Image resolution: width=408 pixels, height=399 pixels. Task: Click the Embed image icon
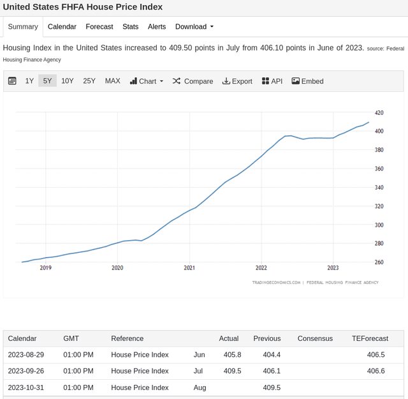(296, 81)
